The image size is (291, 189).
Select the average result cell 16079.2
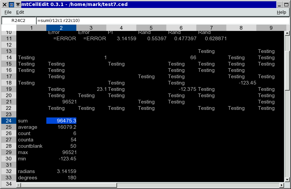click(61, 127)
